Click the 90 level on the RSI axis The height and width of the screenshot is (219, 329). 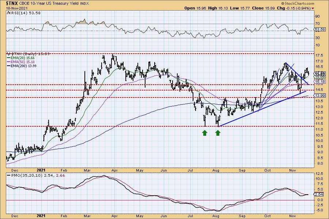tap(317, 16)
